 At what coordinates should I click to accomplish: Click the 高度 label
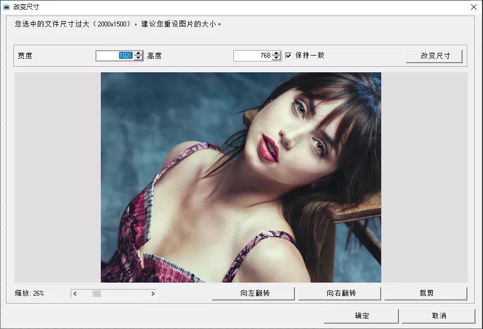point(154,56)
